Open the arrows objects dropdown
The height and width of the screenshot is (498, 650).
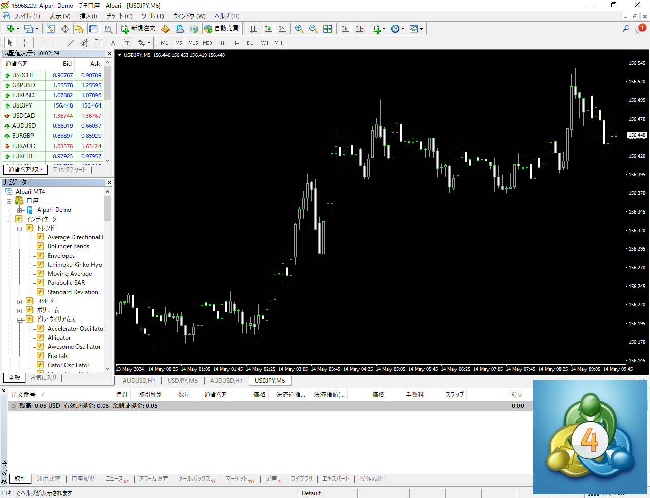pyautogui.click(x=144, y=43)
